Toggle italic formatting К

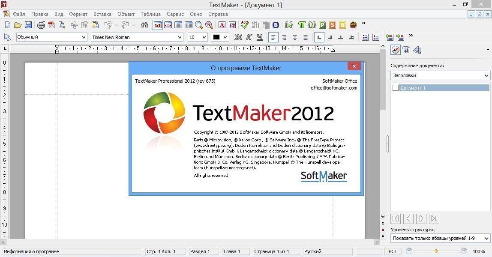(249, 37)
